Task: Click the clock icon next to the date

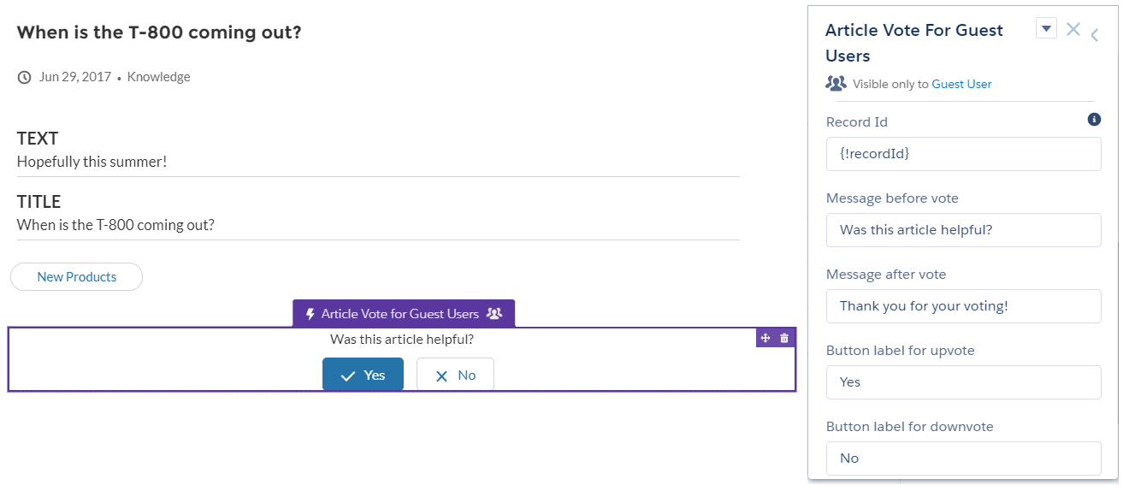Action: point(25,77)
